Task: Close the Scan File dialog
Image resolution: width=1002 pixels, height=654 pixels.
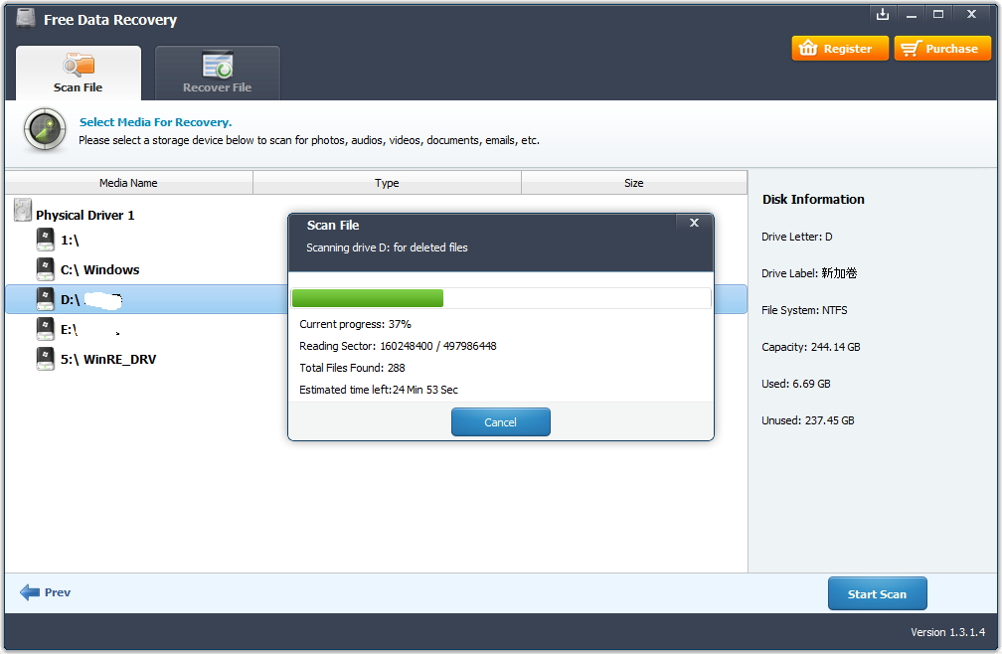Action: point(694,223)
